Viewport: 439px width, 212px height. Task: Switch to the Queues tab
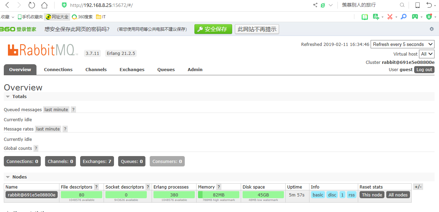166,69
